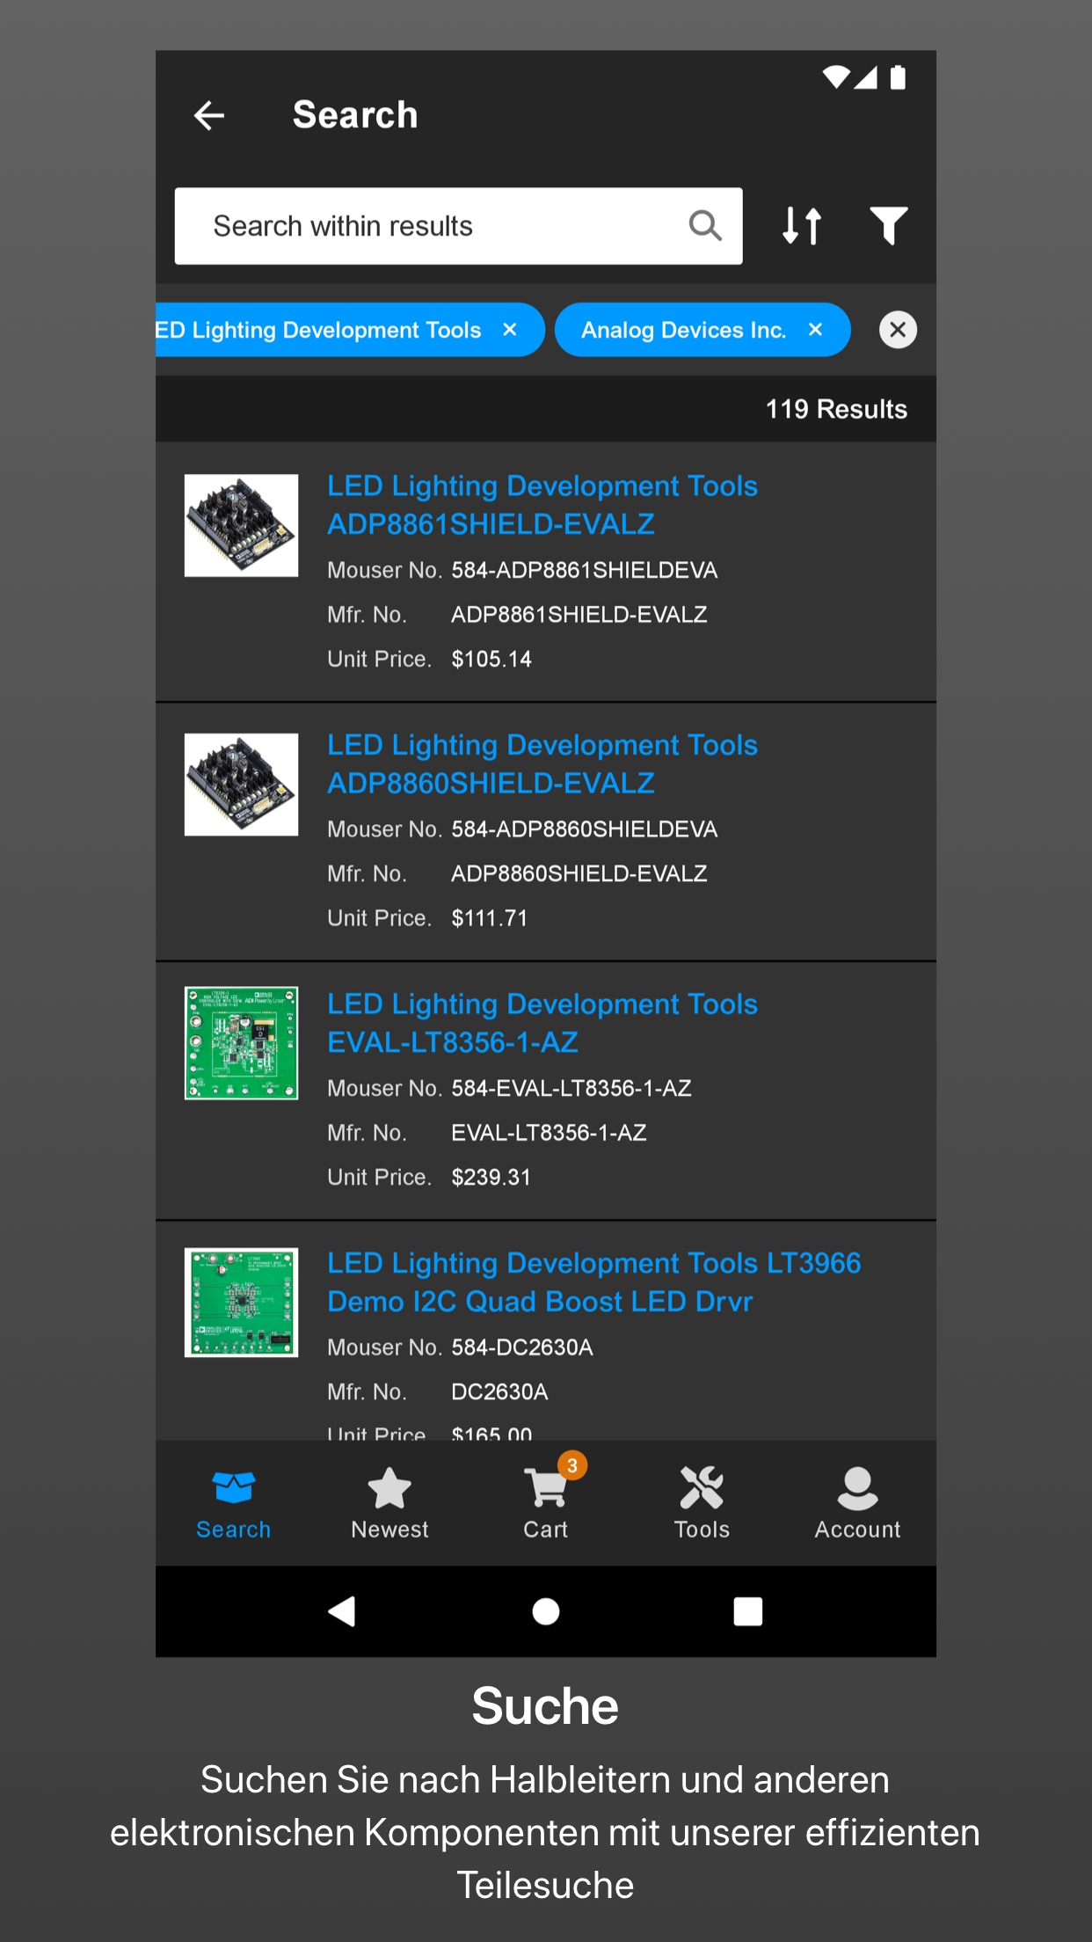
Task: Open the Account tab
Action: (857, 1504)
